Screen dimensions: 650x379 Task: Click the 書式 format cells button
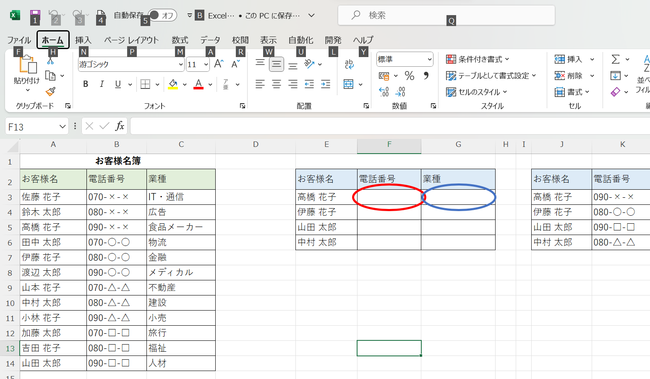tap(572, 92)
